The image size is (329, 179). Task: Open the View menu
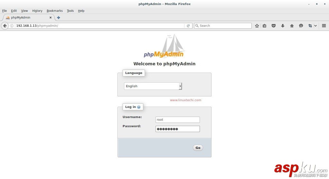24,11
